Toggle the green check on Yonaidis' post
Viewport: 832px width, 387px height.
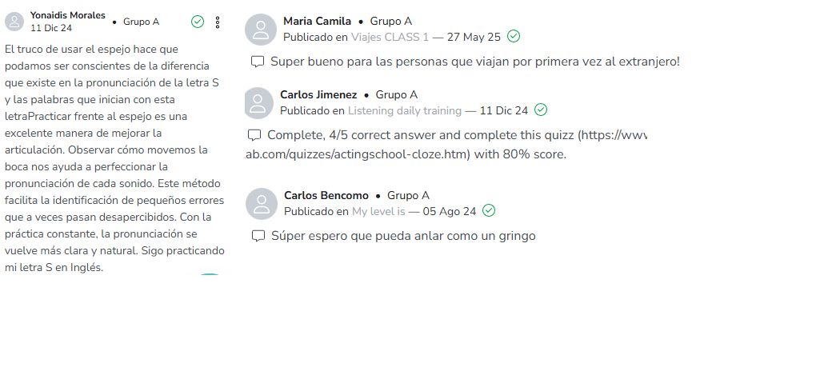pyautogui.click(x=198, y=22)
